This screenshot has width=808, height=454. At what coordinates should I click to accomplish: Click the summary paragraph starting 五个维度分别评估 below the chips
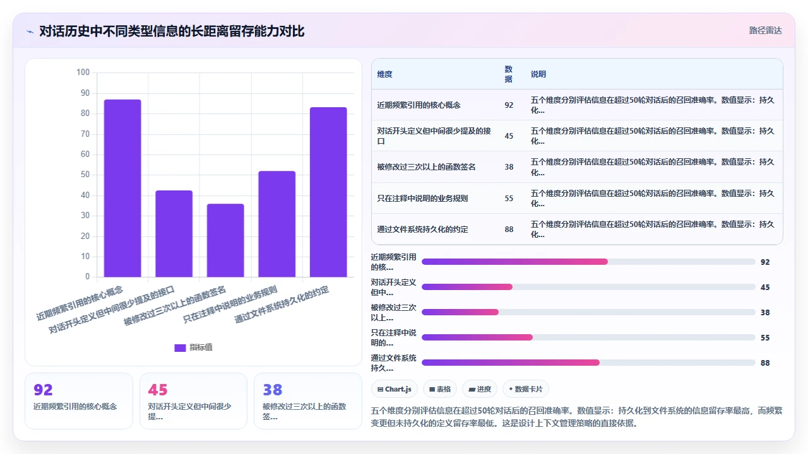tap(576, 417)
